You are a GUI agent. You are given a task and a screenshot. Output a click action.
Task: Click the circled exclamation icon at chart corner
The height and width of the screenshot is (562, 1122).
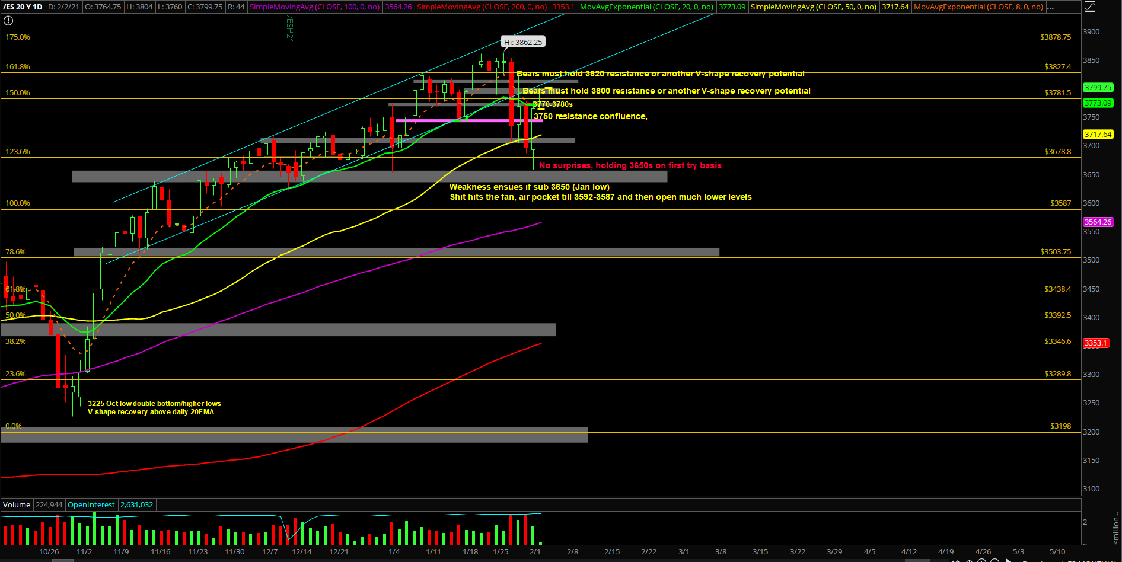[8, 21]
